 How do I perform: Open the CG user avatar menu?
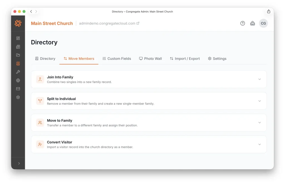263,23
